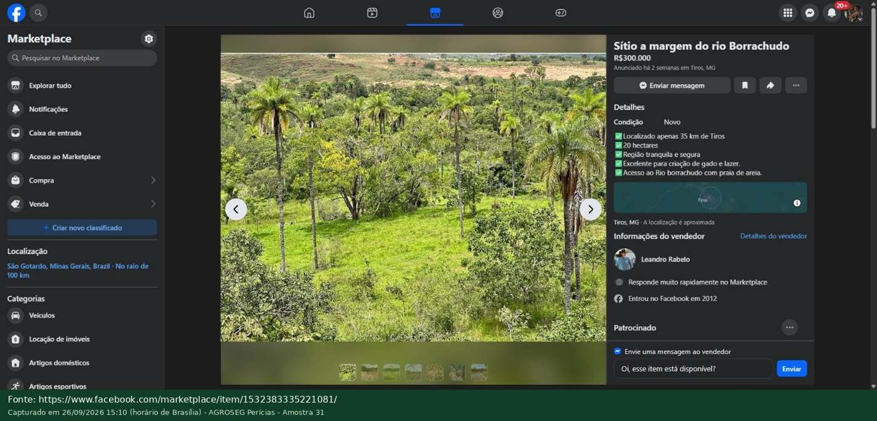Open the Facebook home logo
877x421 pixels.
[16, 13]
